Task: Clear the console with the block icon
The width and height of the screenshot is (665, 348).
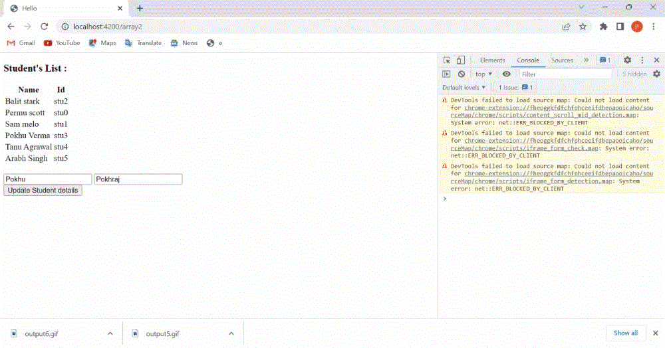Action: point(462,74)
